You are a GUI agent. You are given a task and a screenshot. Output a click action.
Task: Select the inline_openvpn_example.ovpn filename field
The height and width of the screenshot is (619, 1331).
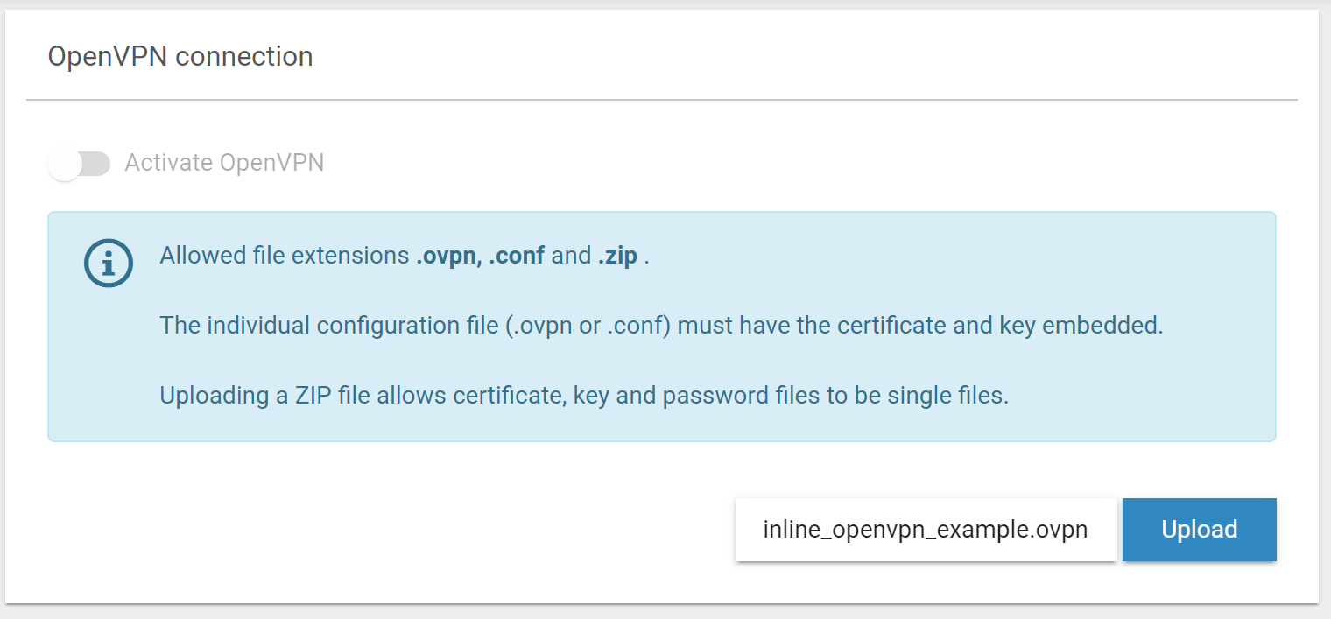coord(926,529)
